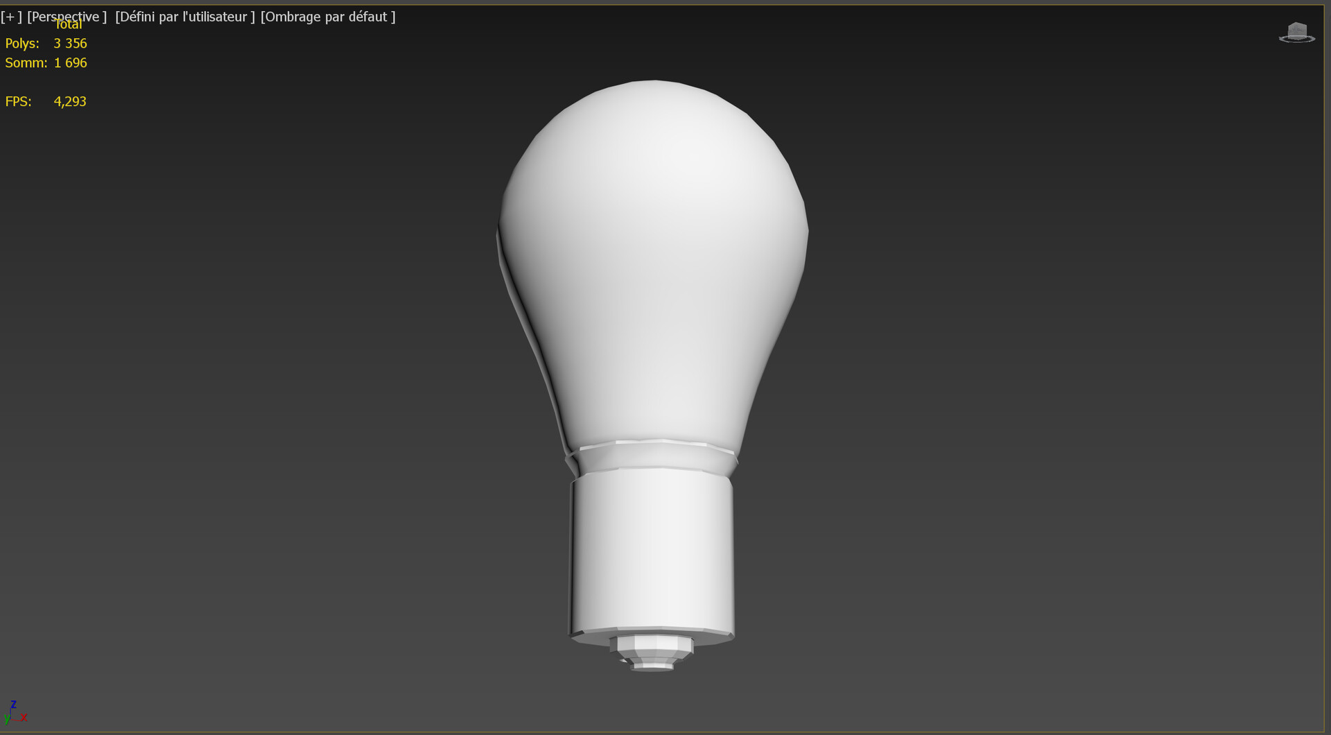Click the Polys count value 3 356

coord(71,43)
